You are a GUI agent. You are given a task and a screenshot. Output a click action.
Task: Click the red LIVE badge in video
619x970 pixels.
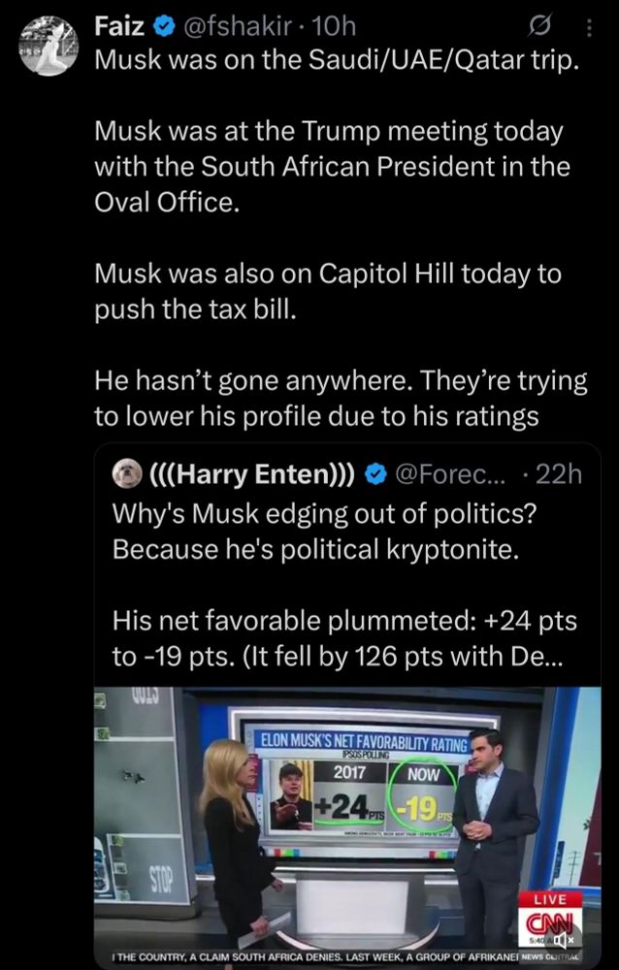click(550, 899)
